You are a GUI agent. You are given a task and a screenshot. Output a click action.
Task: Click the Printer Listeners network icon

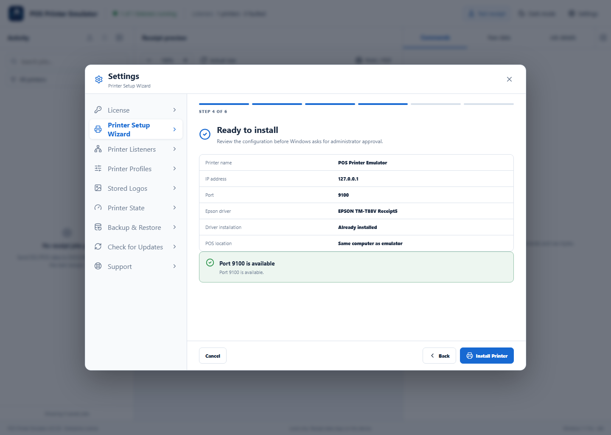pyautogui.click(x=98, y=149)
